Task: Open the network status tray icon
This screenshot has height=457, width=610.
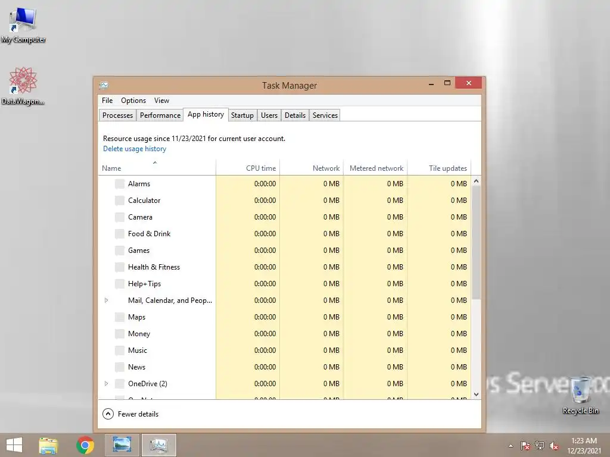Action: point(540,446)
